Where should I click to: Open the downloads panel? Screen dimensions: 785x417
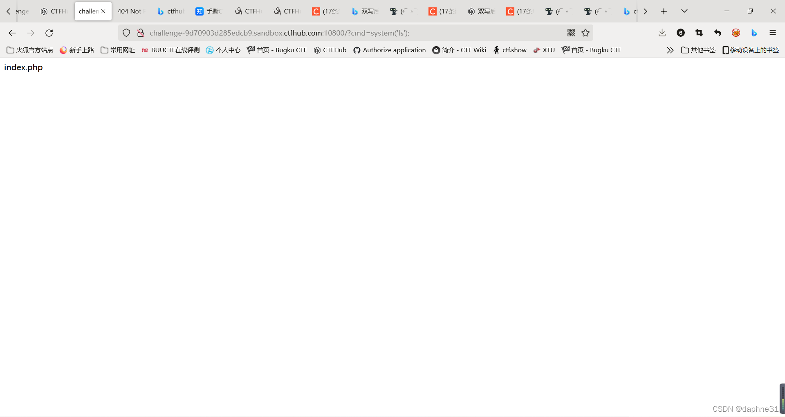(662, 33)
